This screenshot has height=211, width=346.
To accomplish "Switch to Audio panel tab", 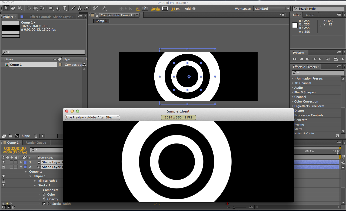I will (x=310, y=15).
